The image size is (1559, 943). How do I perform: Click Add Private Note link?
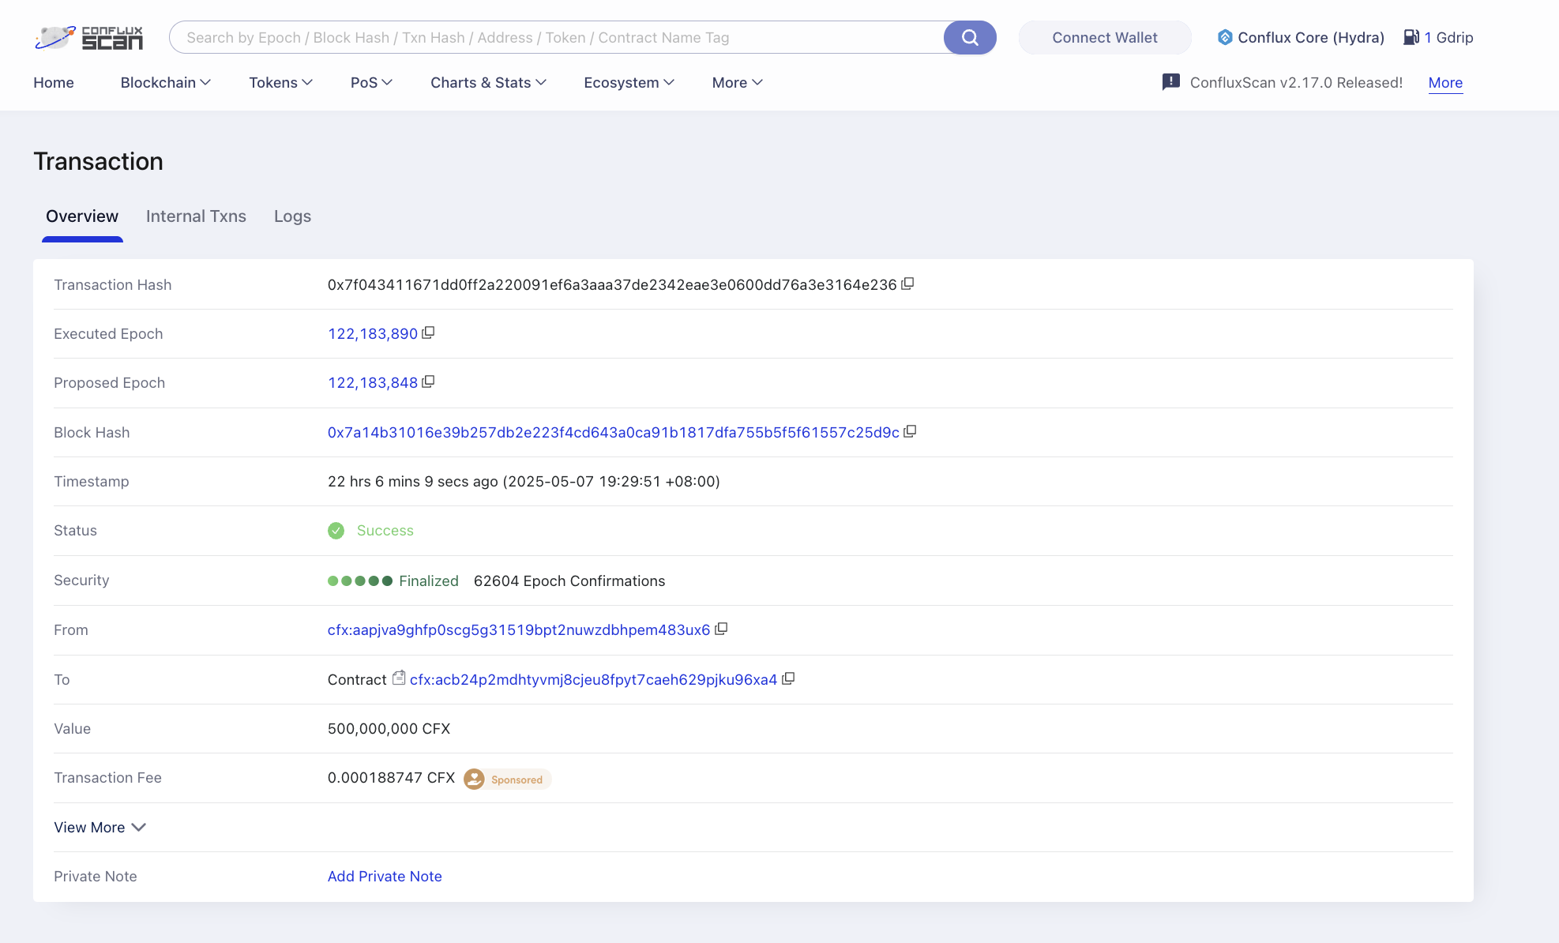385,876
